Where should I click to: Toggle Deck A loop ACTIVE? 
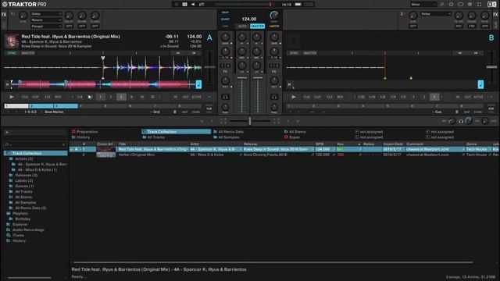[196, 97]
